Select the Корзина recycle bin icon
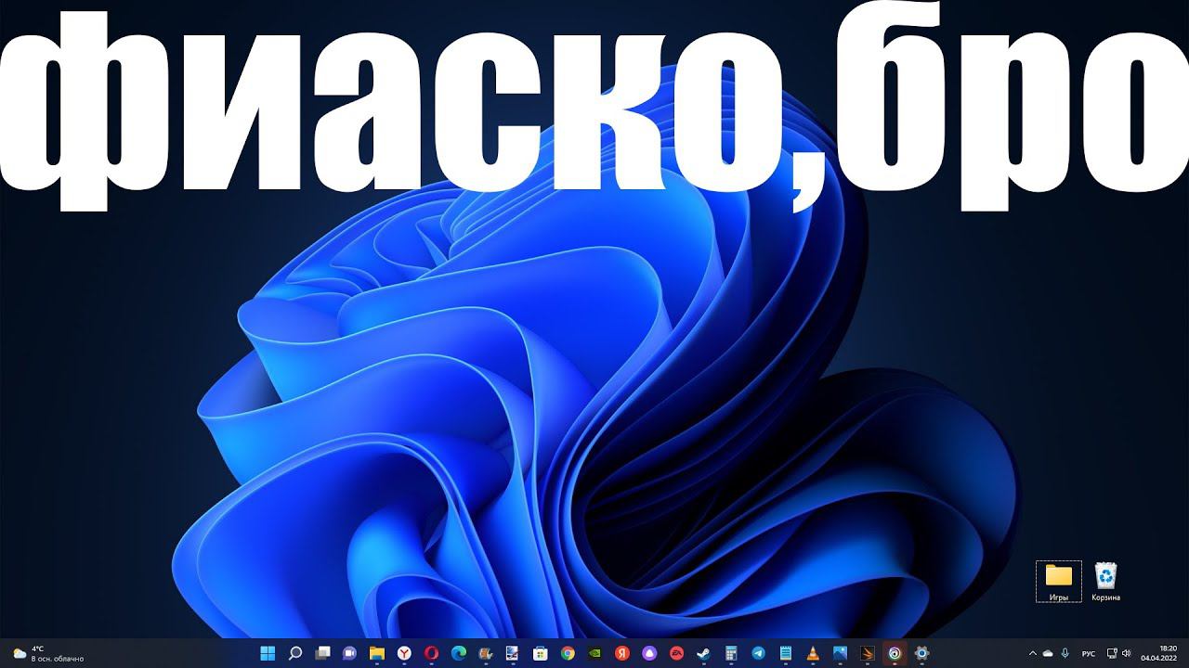Image resolution: width=1189 pixels, height=668 pixels. tap(1106, 582)
